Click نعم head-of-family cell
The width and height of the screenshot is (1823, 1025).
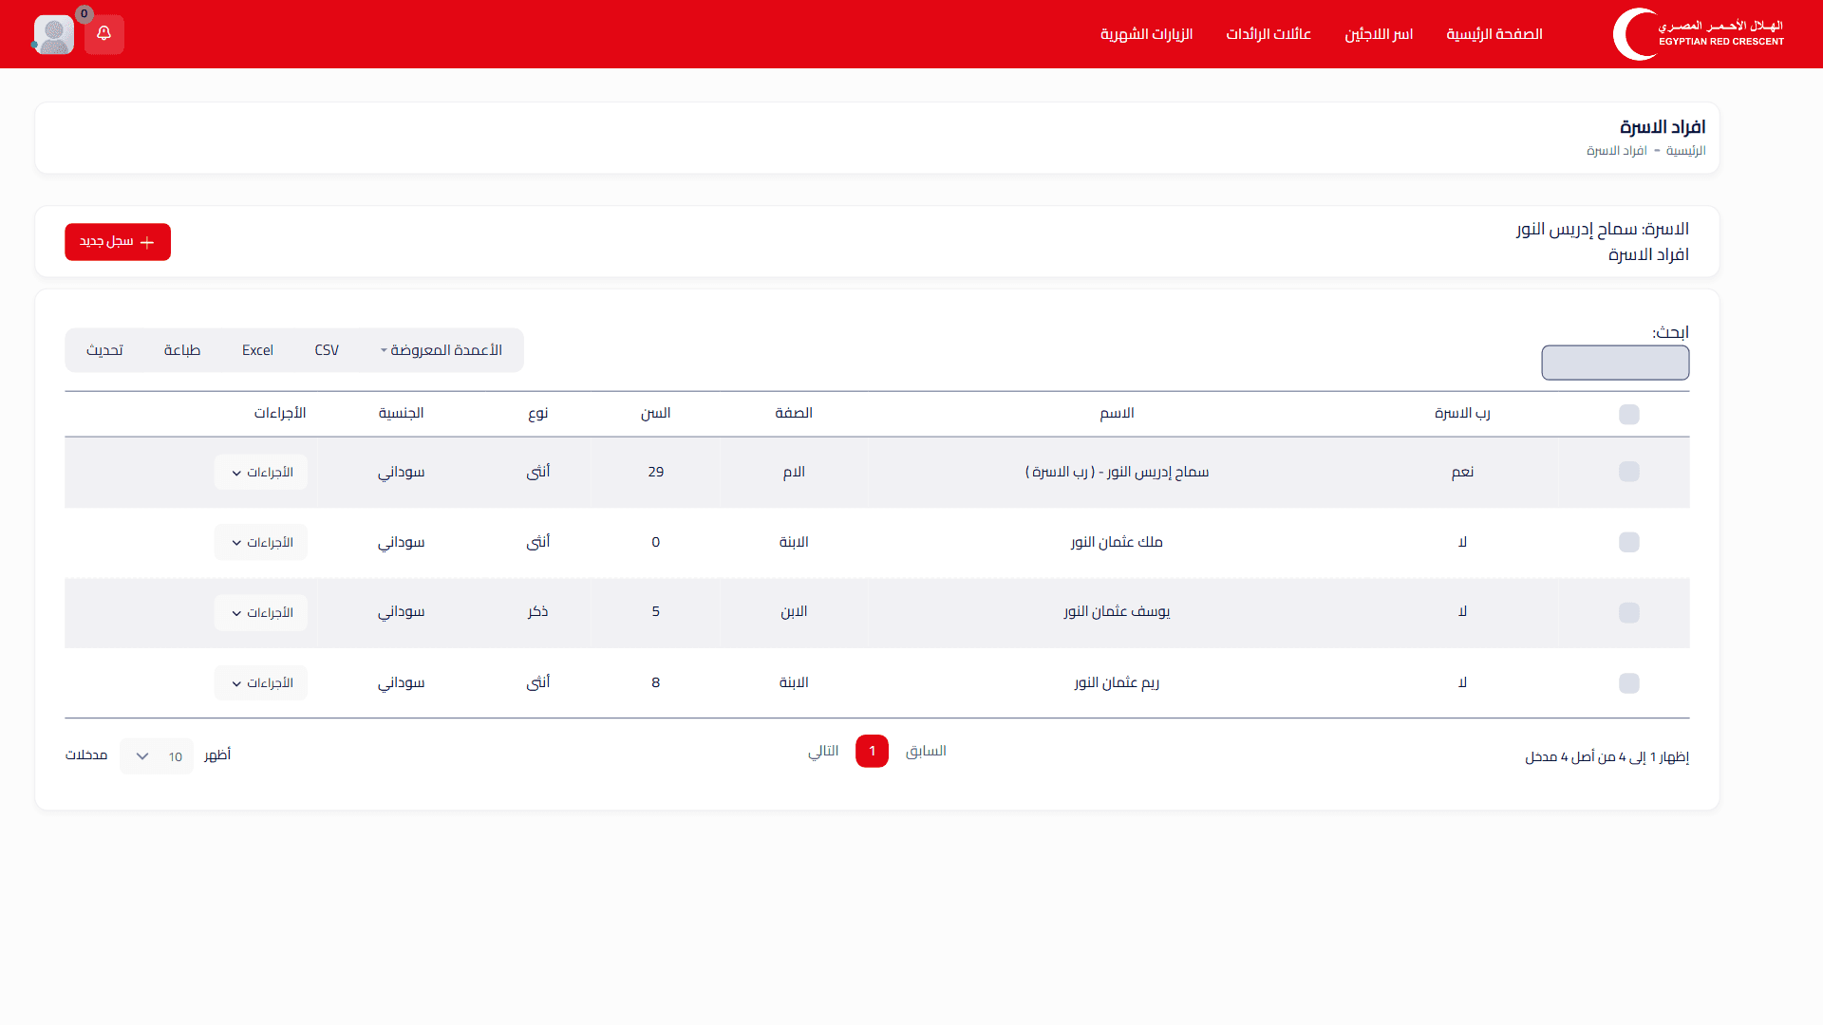point(1462,472)
